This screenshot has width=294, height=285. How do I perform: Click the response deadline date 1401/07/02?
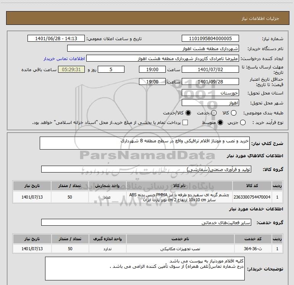[x=210, y=69]
